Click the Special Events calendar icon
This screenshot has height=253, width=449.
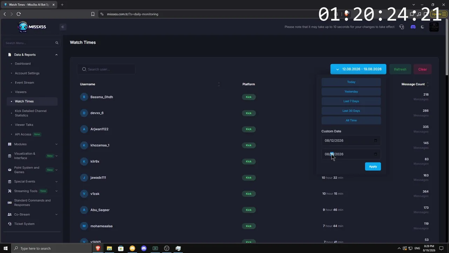tap(9, 182)
